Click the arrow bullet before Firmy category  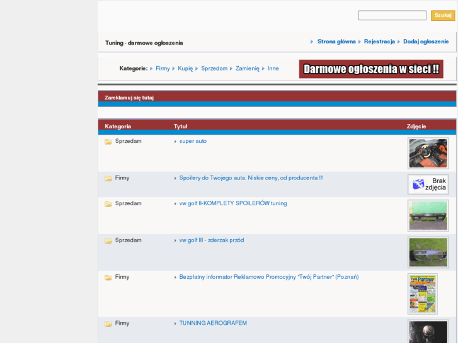pyautogui.click(x=151, y=69)
